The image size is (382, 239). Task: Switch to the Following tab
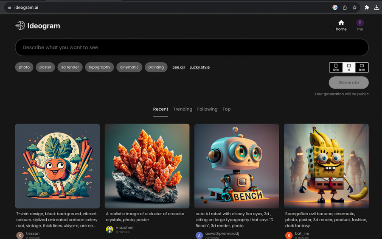pos(207,109)
